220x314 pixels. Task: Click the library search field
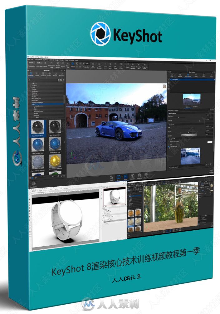click(x=43, y=80)
